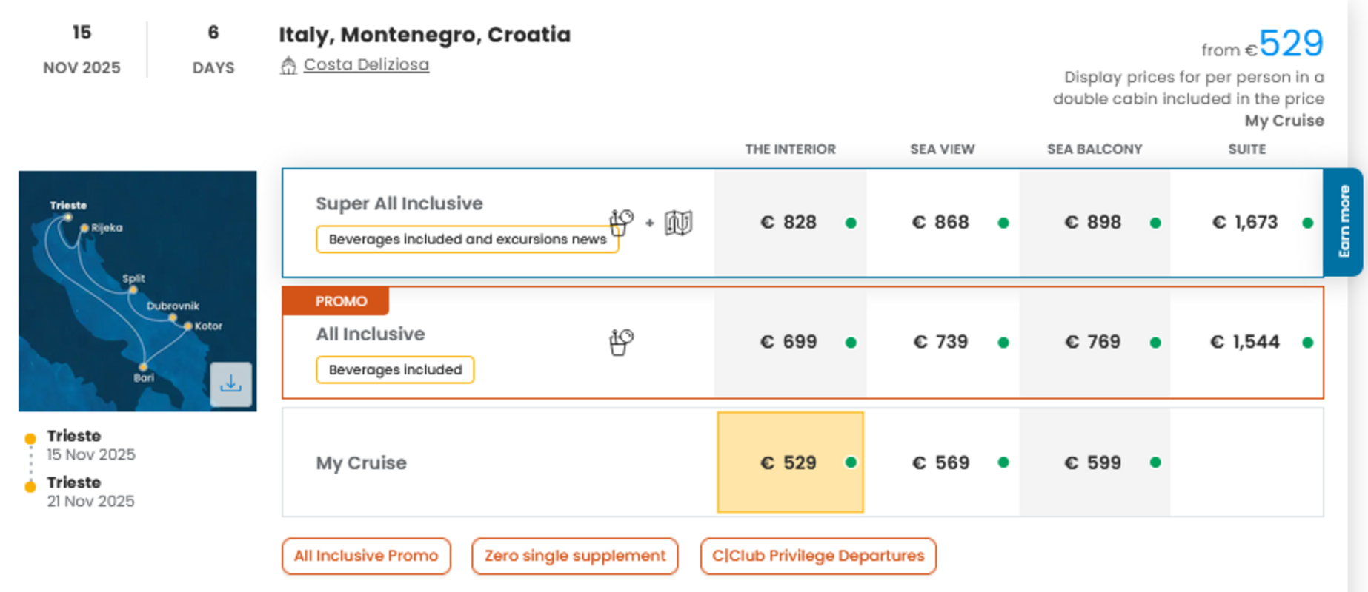The width and height of the screenshot is (1368, 592).
Task: Open C|Club Privilege Departures tag
Action: tap(818, 556)
